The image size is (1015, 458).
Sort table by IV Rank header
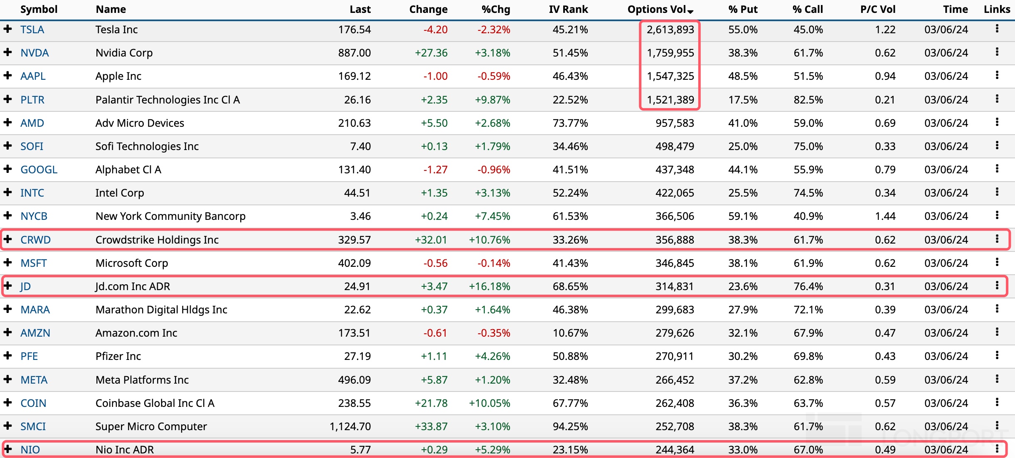pyautogui.click(x=568, y=9)
